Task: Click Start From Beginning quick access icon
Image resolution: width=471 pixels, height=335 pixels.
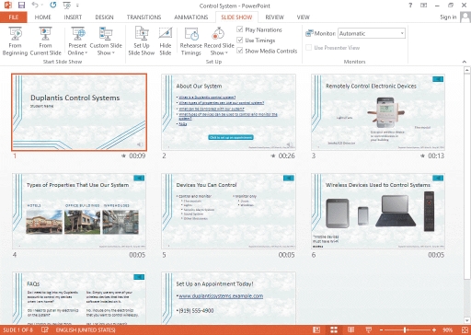Action: pyautogui.click(x=66, y=6)
